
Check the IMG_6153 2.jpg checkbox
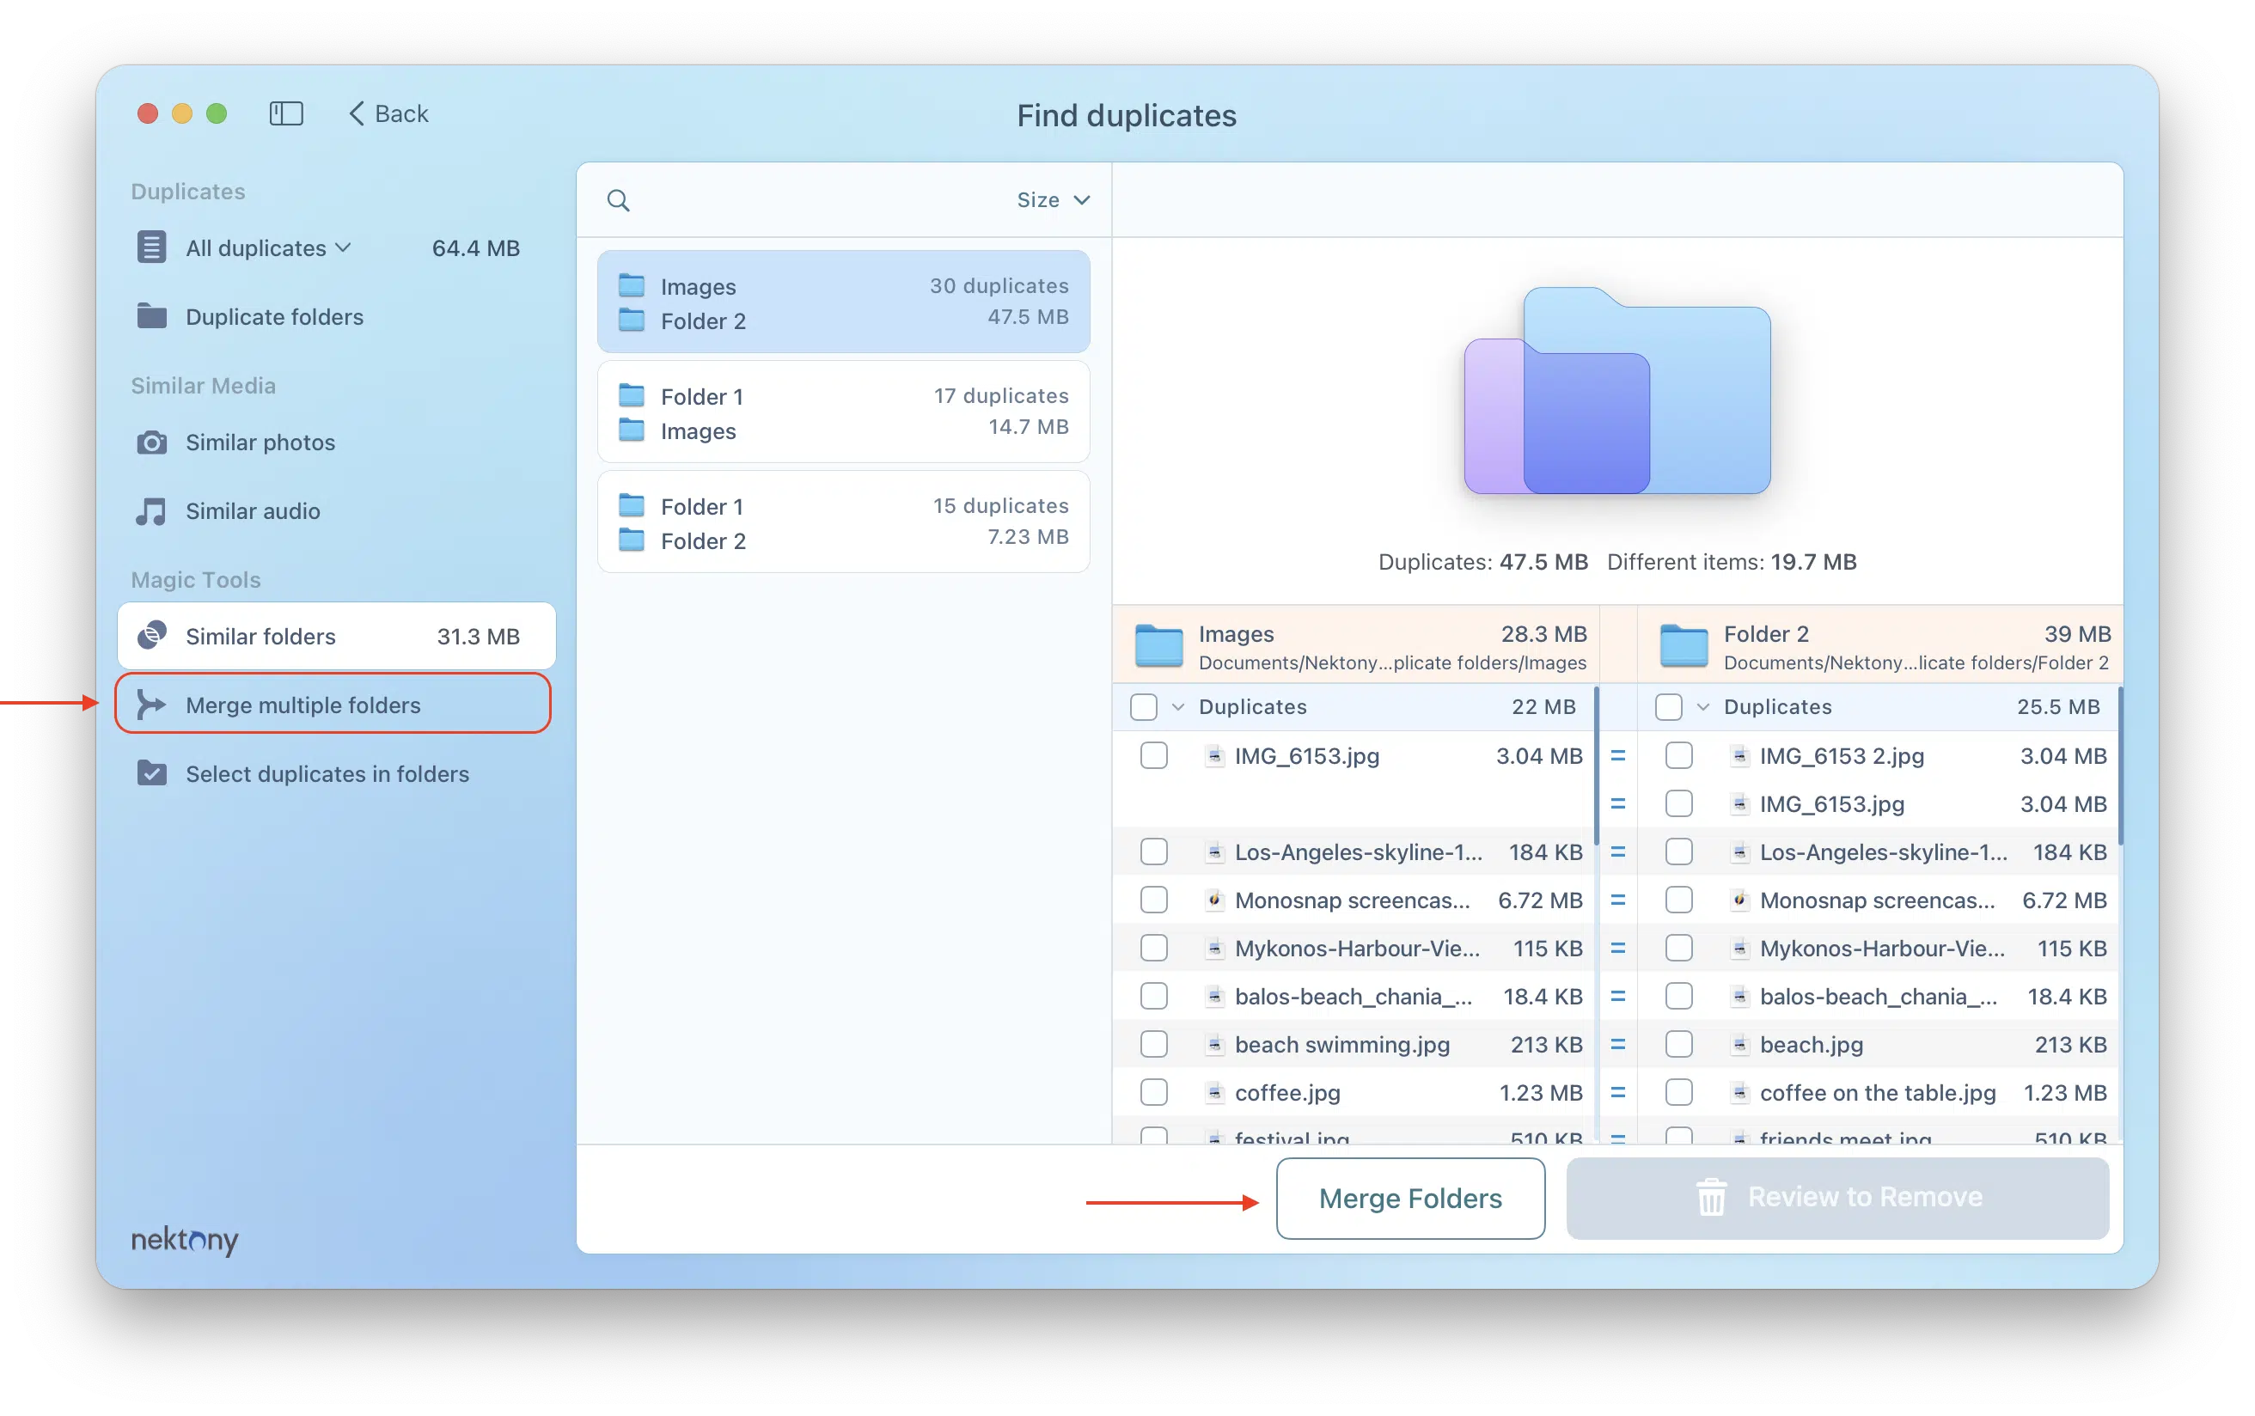point(1678,756)
